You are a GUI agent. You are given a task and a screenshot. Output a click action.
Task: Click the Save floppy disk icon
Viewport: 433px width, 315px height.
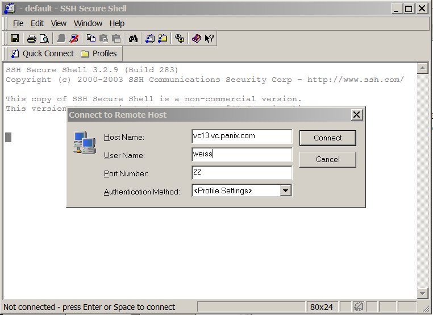[x=15, y=38]
